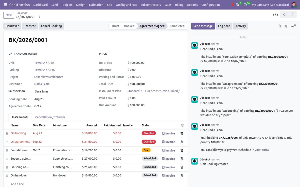Create Invoice for On booking installment

(x=168, y=133)
